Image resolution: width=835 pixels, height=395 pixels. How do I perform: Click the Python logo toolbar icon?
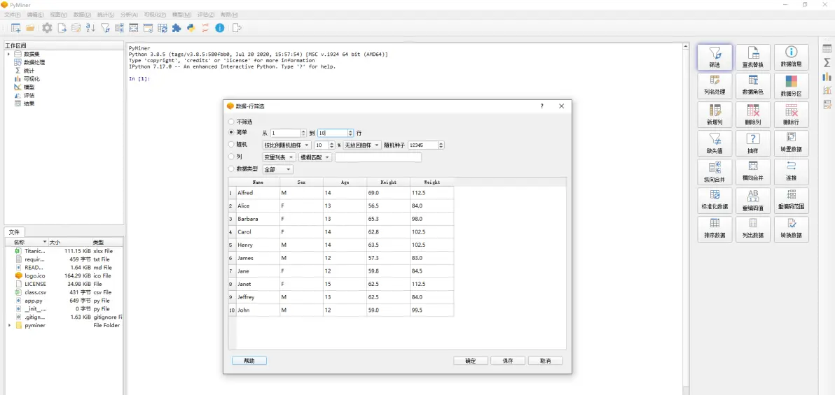(191, 28)
